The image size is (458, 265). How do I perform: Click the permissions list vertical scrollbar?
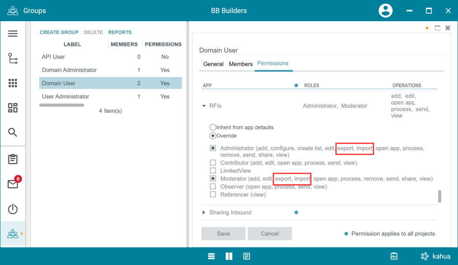point(439,196)
